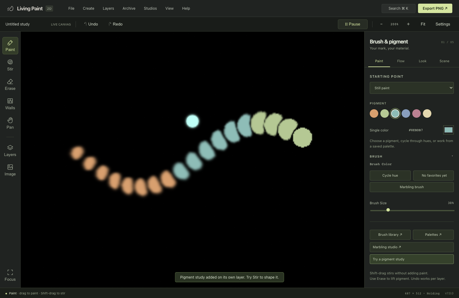Select the Marbling brush button

pyautogui.click(x=412, y=187)
